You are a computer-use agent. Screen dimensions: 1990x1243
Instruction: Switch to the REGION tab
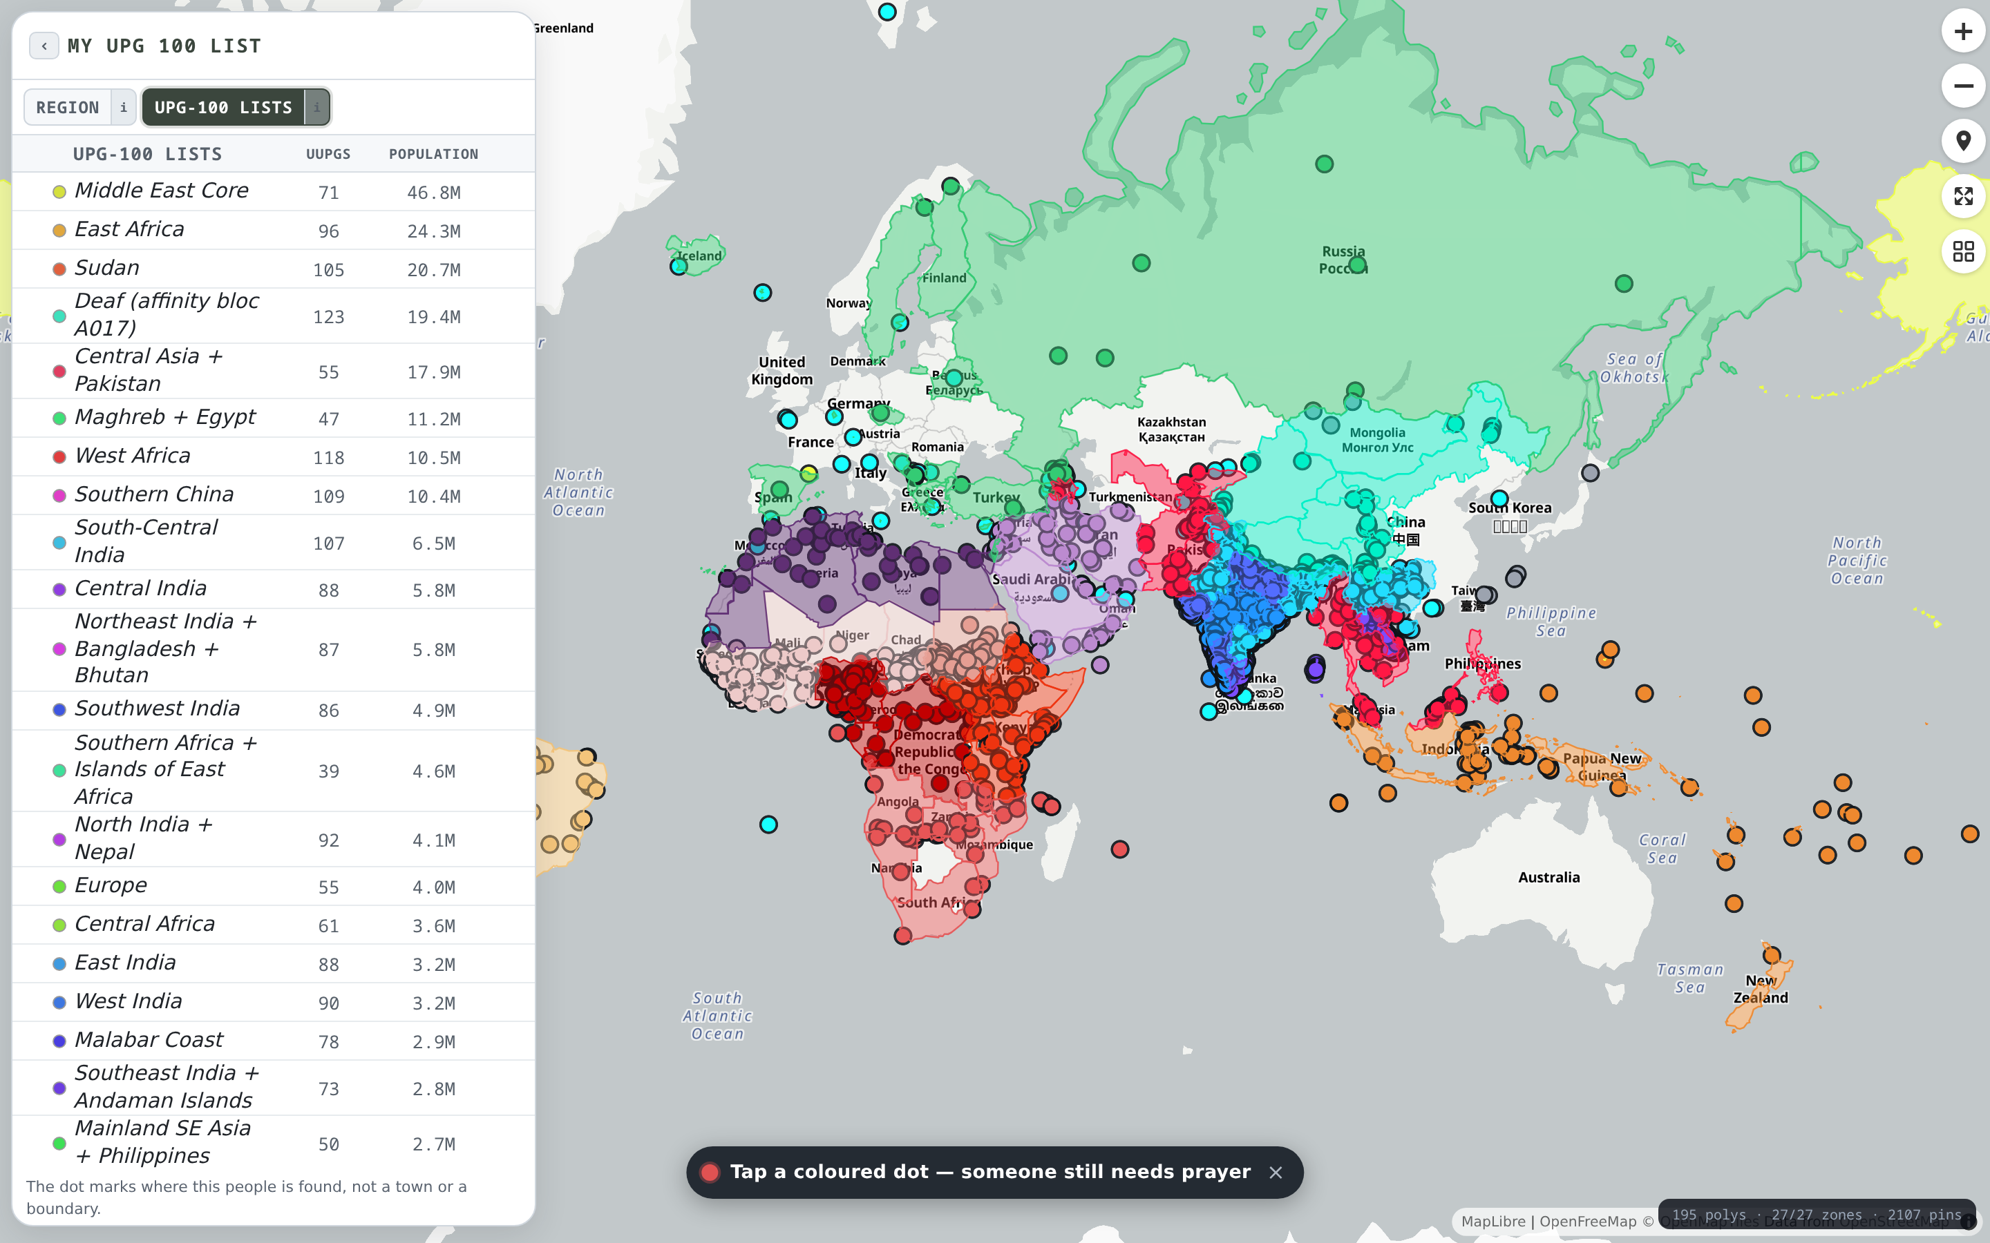point(68,108)
